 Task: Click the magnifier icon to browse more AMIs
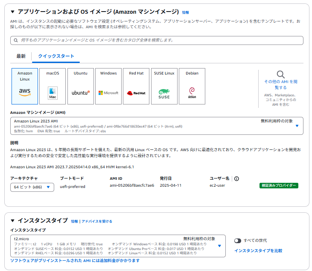[x=280, y=74]
